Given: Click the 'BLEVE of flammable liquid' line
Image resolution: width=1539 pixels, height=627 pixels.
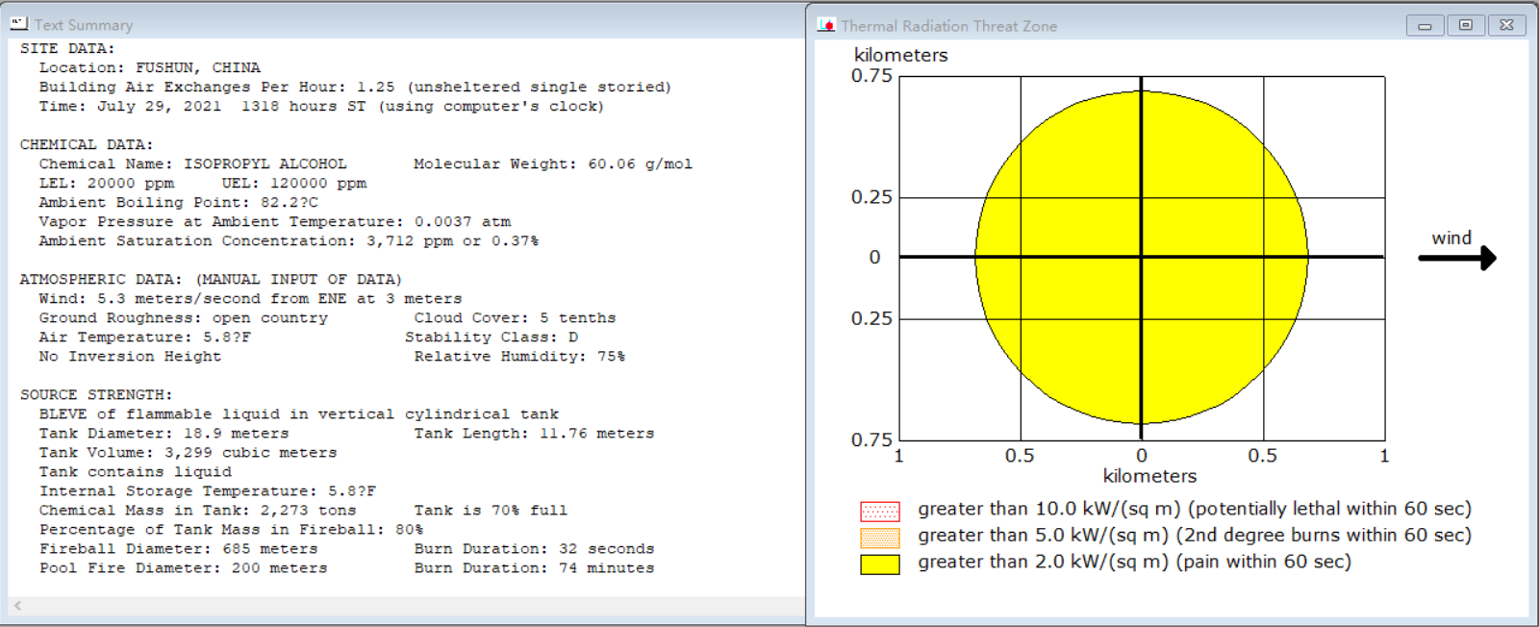Looking at the screenshot, I should pos(299,414).
